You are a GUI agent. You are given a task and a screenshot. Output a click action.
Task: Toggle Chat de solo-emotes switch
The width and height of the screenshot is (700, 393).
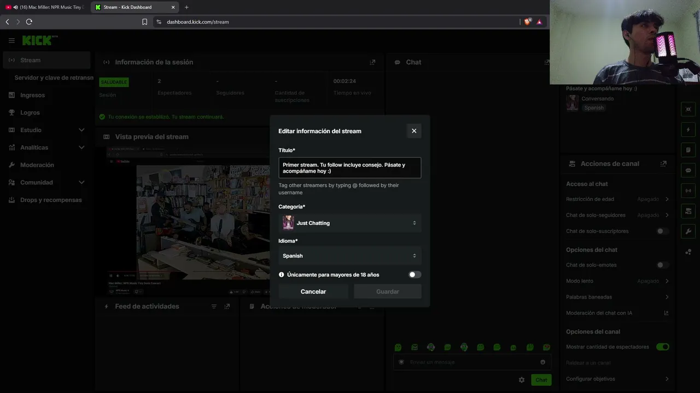662,265
